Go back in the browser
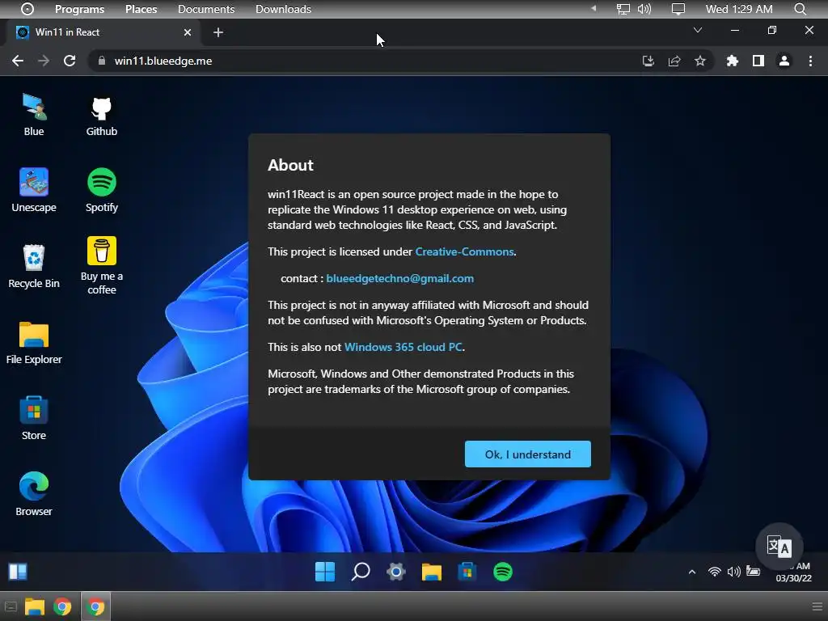The height and width of the screenshot is (621, 828). [x=18, y=61]
